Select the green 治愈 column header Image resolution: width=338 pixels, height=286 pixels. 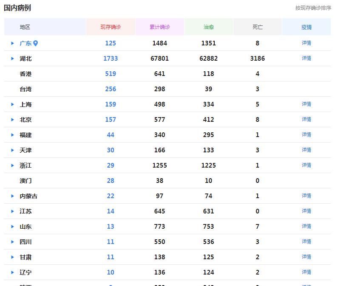[x=209, y=27]
